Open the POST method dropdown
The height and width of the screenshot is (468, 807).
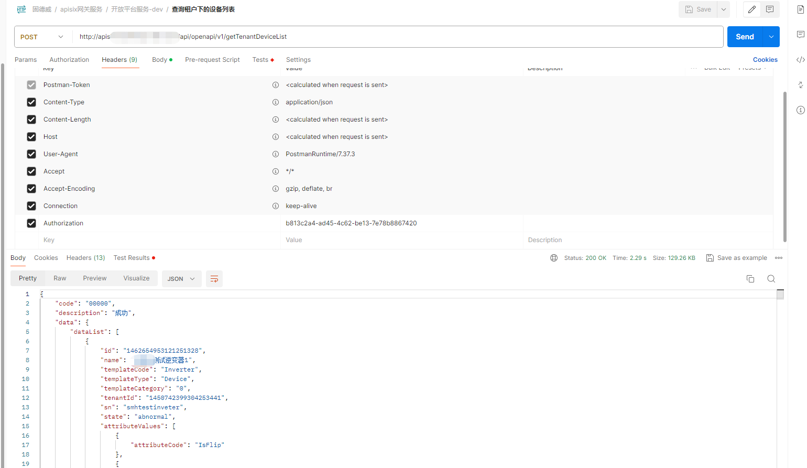[42, 37]
